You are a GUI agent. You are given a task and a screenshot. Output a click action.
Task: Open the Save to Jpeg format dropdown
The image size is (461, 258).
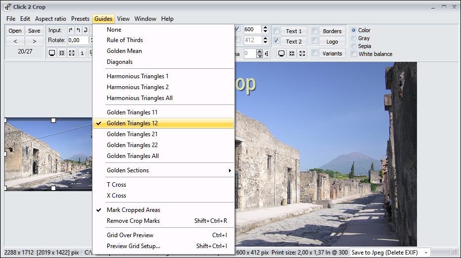click(426, 253)
